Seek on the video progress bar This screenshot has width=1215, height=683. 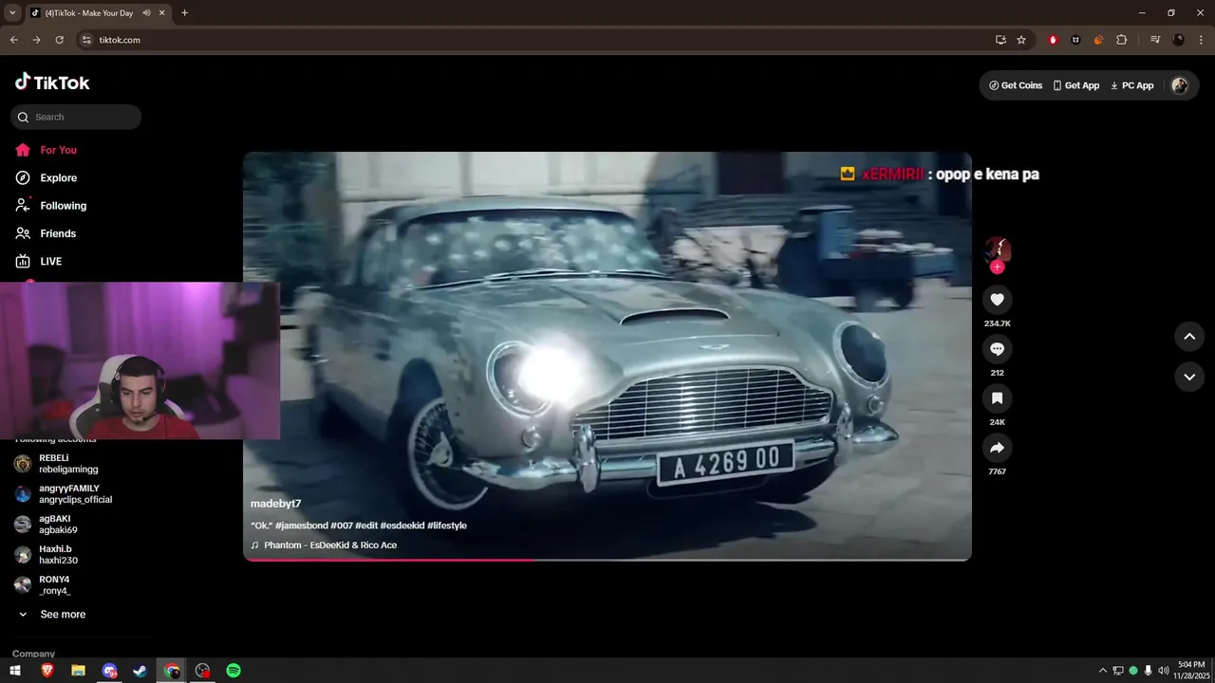pyautogui.click(x=607, y=560)
